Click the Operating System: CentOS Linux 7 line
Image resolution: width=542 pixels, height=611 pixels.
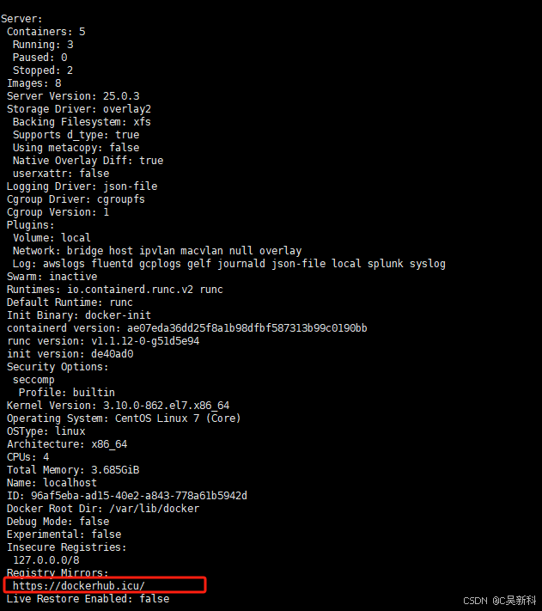124,419
